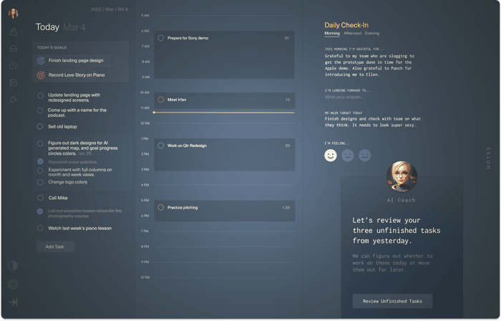Switch to the Afternoon check-in tab

pos(352,33)
